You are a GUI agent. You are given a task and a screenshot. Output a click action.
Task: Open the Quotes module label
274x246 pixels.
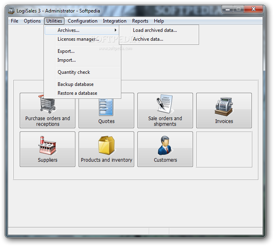106,121
